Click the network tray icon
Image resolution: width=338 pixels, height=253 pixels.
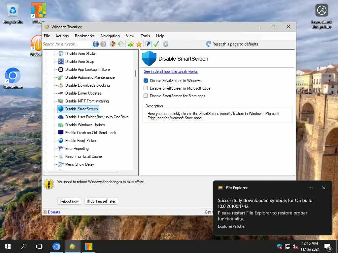click(x=287, y=246)
